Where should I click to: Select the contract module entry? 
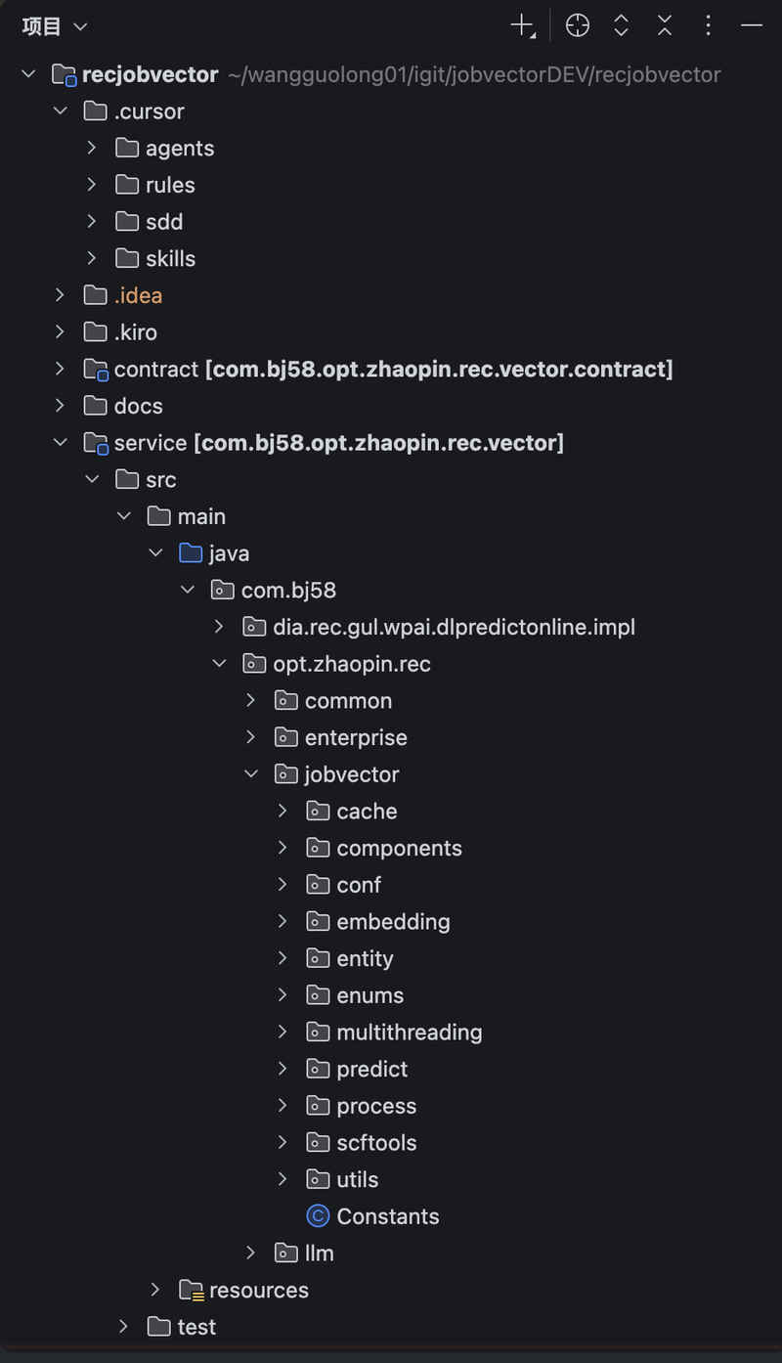pyautogui.click(x=379, y=369)
